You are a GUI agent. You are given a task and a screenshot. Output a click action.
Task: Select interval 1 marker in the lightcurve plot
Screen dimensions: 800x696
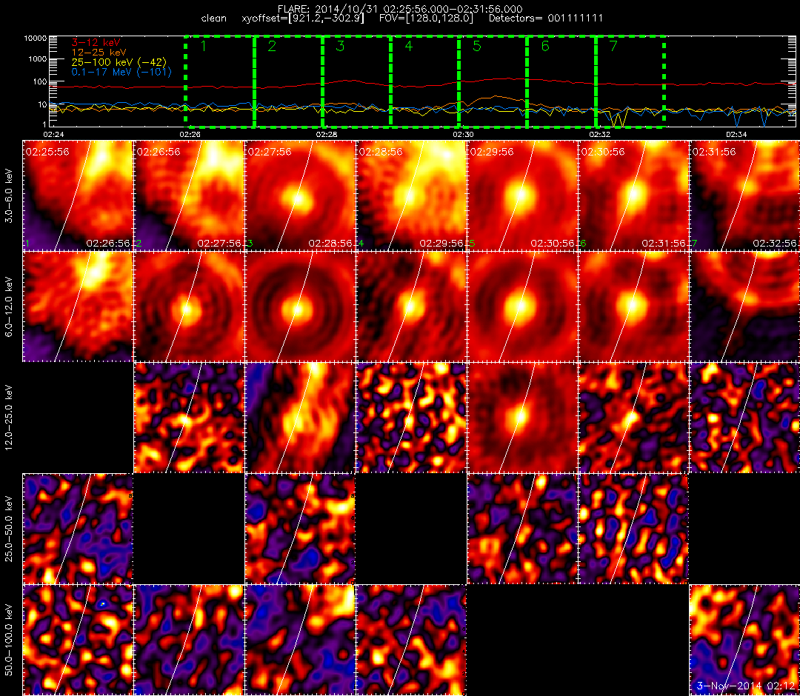(x=204, y=46)
